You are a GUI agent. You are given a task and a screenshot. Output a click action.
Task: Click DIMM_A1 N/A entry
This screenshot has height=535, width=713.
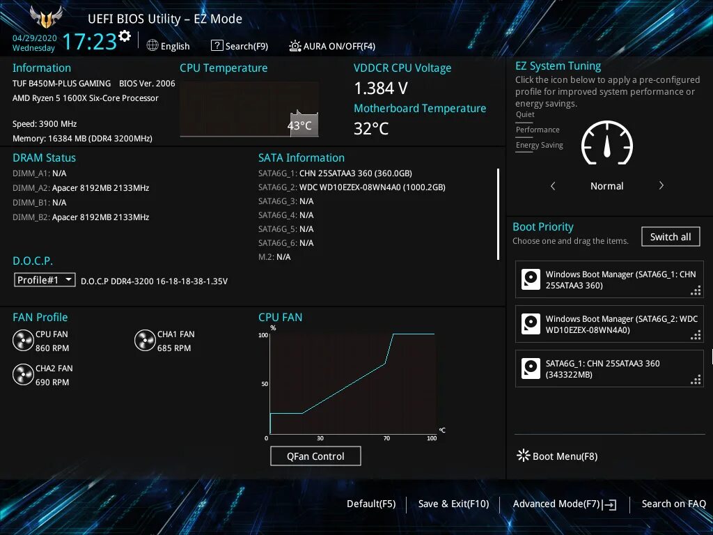pos(40,173)
